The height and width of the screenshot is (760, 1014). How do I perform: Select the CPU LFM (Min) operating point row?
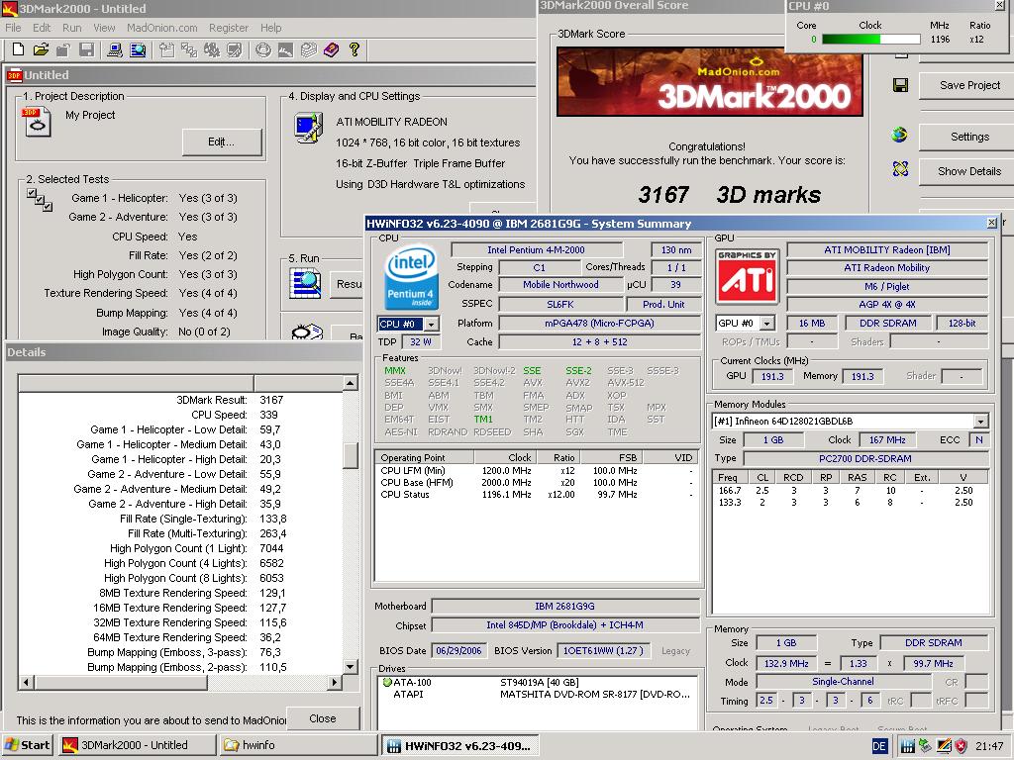(x=537, y=471)
